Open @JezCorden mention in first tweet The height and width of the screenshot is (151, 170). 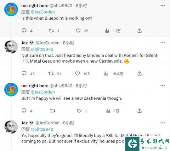pos(43,12)
